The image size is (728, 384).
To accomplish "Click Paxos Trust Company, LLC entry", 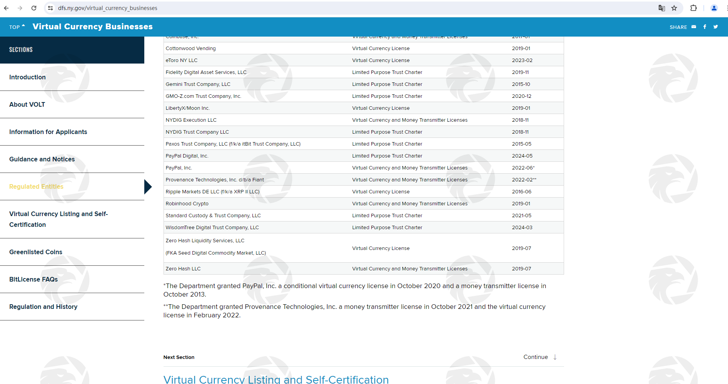I will 233,144.
